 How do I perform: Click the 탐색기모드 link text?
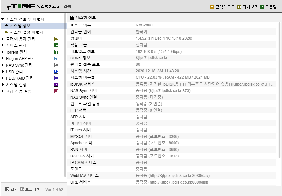click(225, 7)
